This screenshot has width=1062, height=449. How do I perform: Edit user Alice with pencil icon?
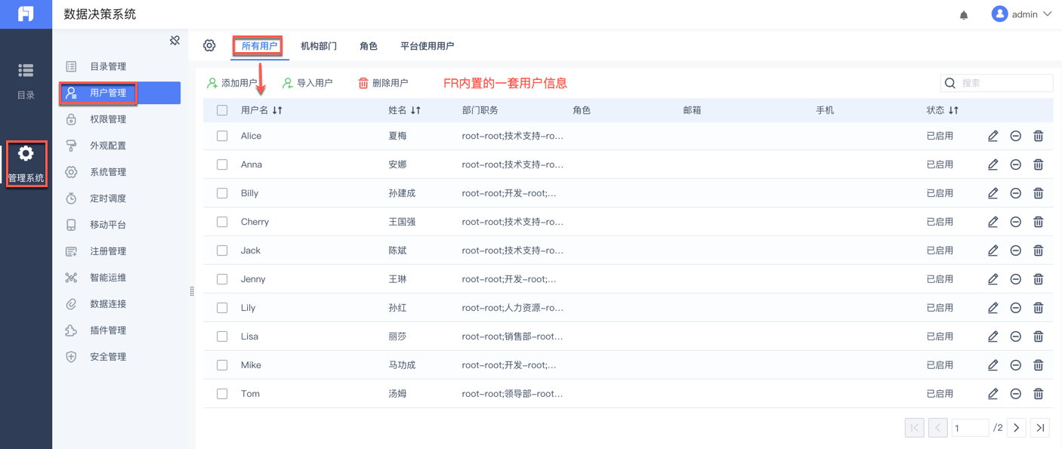[993, 136]
